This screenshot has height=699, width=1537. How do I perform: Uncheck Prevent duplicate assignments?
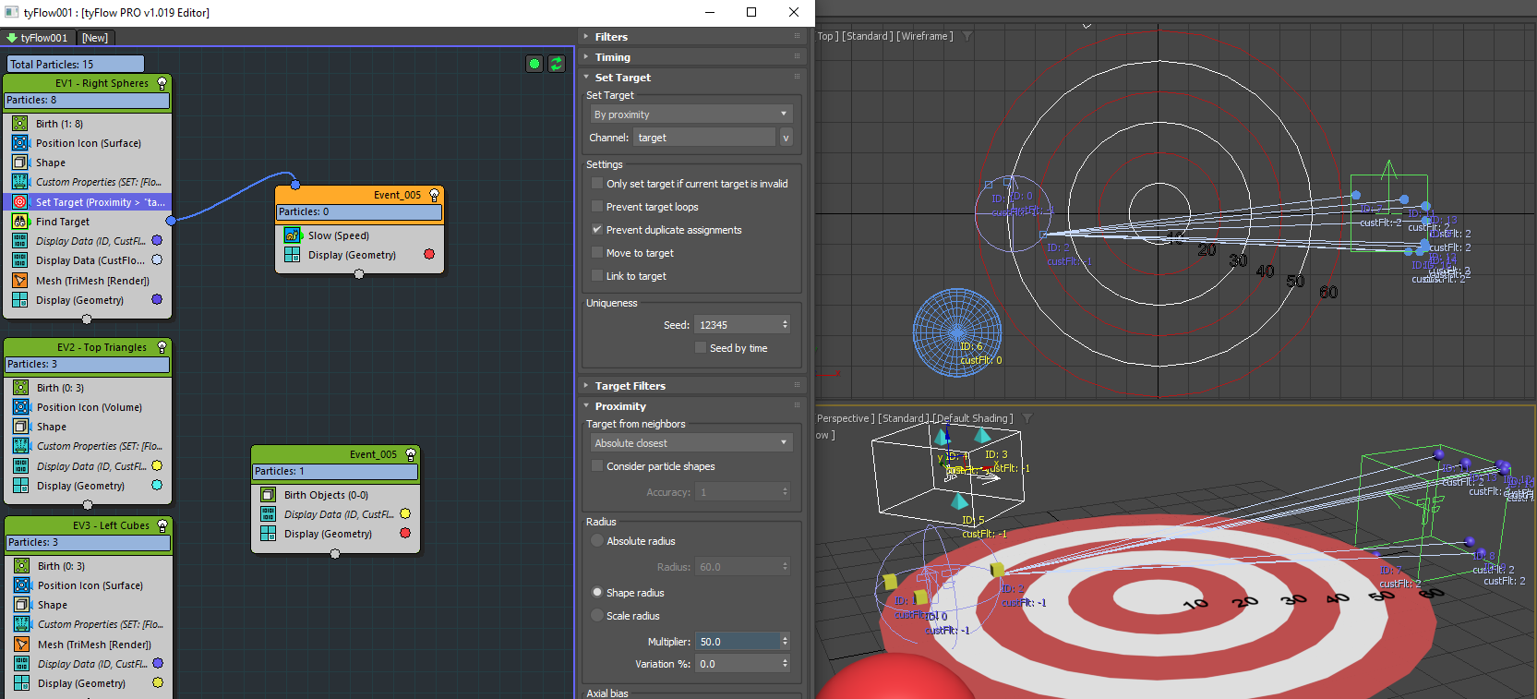597,230
